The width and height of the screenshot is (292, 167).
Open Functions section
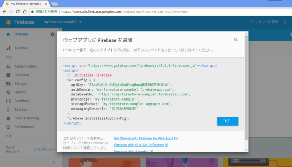(22, 101)
